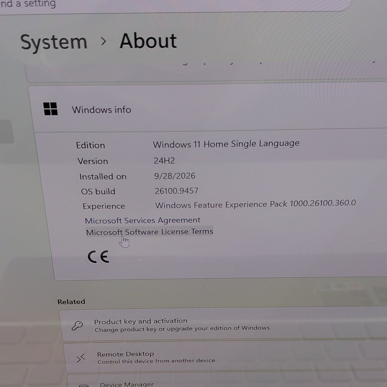Click the CE certification mark
This screenshot has height=387, width=387.
[98, 257]
